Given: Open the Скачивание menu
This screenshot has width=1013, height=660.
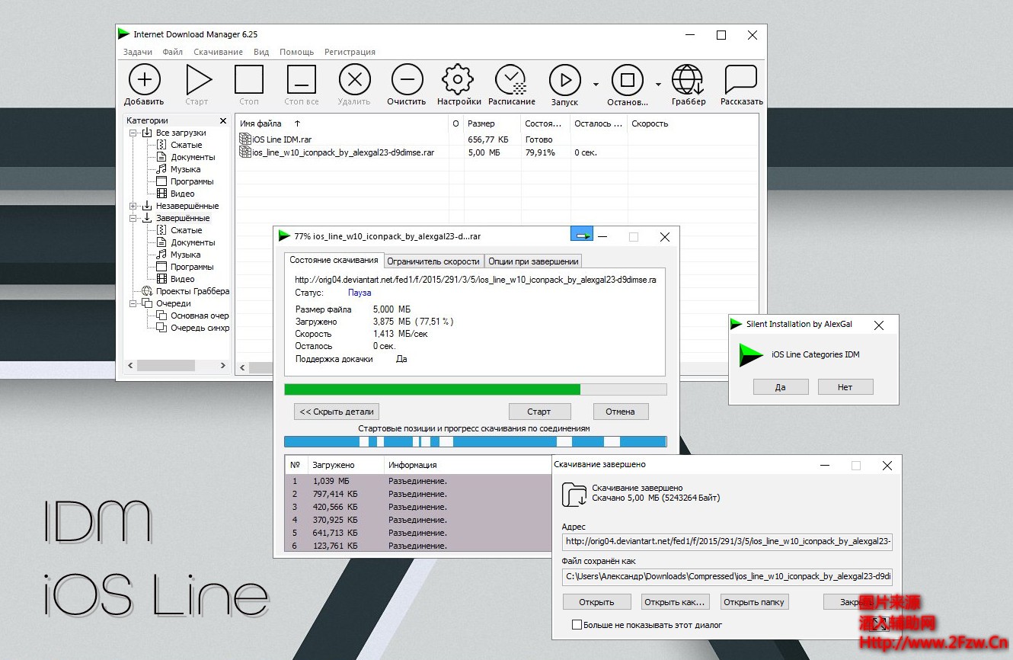Looking at the screenshot, I should [218, 52].
